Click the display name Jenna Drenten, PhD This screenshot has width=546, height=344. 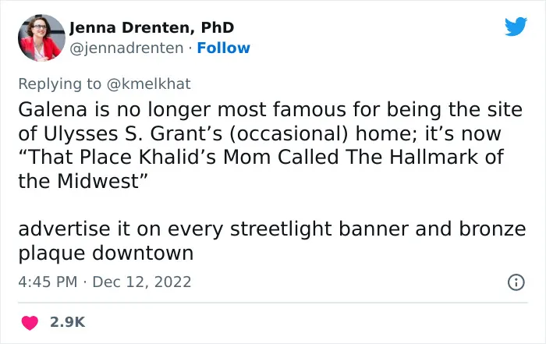(151, 27)
